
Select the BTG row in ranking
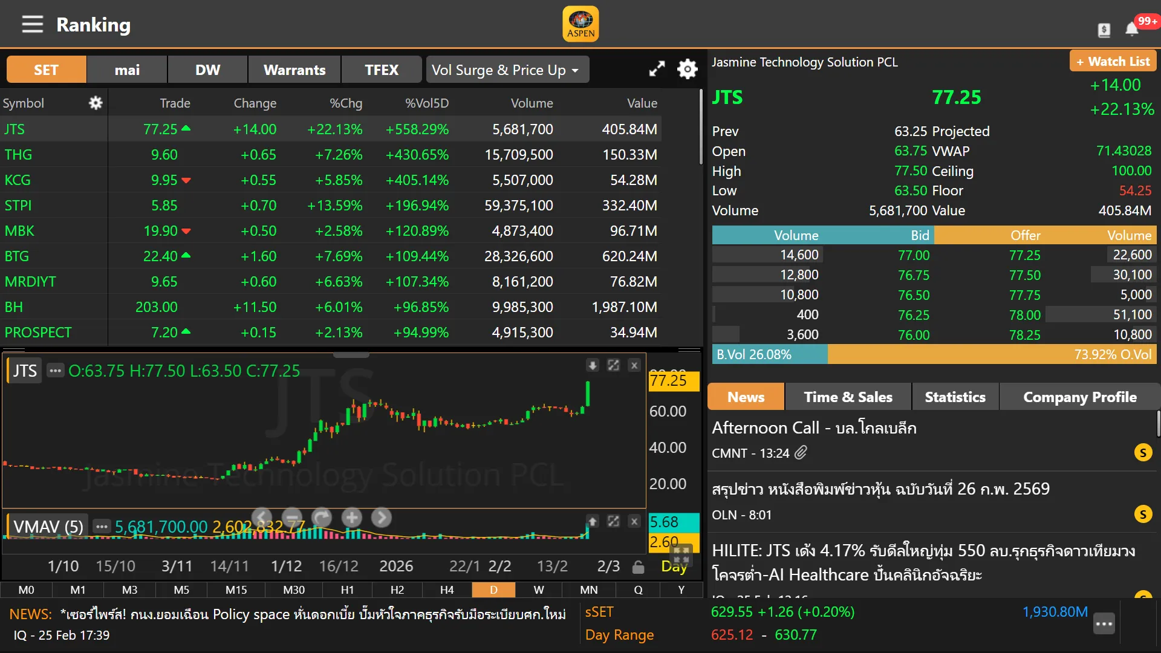click(17, 256)
